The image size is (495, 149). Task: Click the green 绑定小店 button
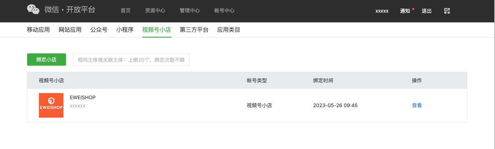(47, 60)
